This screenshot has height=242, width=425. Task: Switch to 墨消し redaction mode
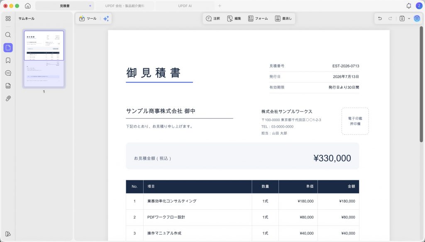click(x=283, y=18)
